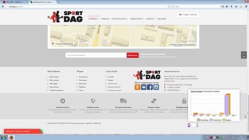This screenshot has height=140, width=249.
Task: Open the Открыть в Яндекс Картах link
Action: 64,44
